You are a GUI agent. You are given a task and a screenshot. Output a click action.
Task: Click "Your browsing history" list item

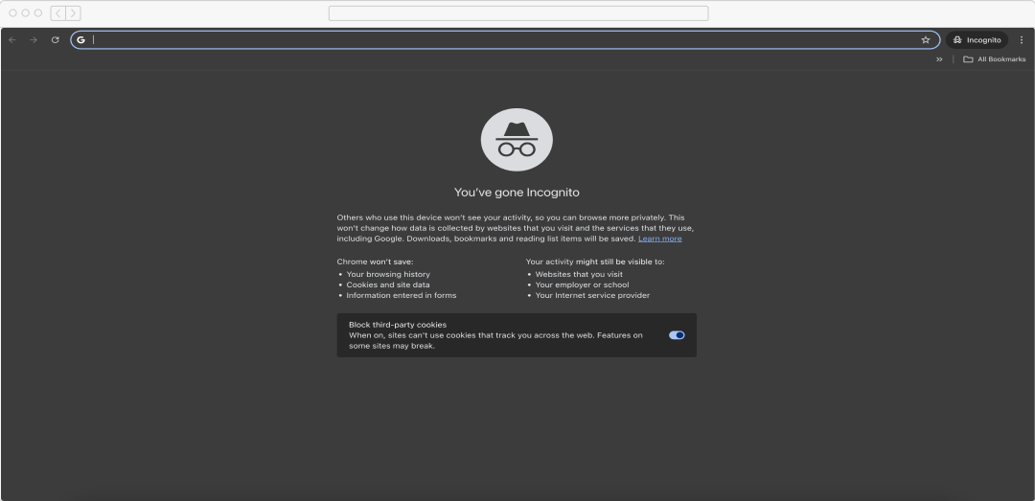click(x=388, y=275)
